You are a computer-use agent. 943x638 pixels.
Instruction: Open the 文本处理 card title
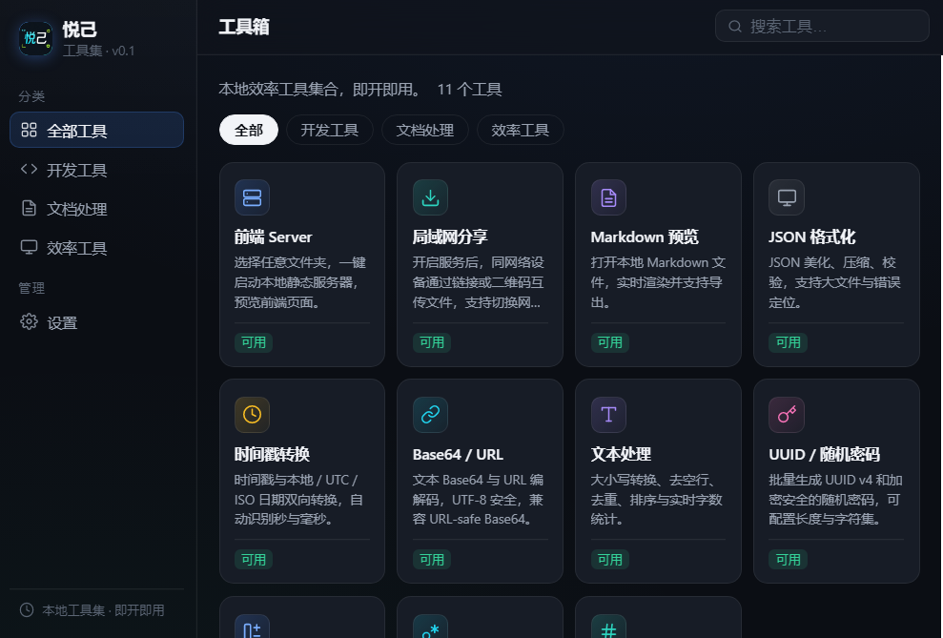click(621, 454)
